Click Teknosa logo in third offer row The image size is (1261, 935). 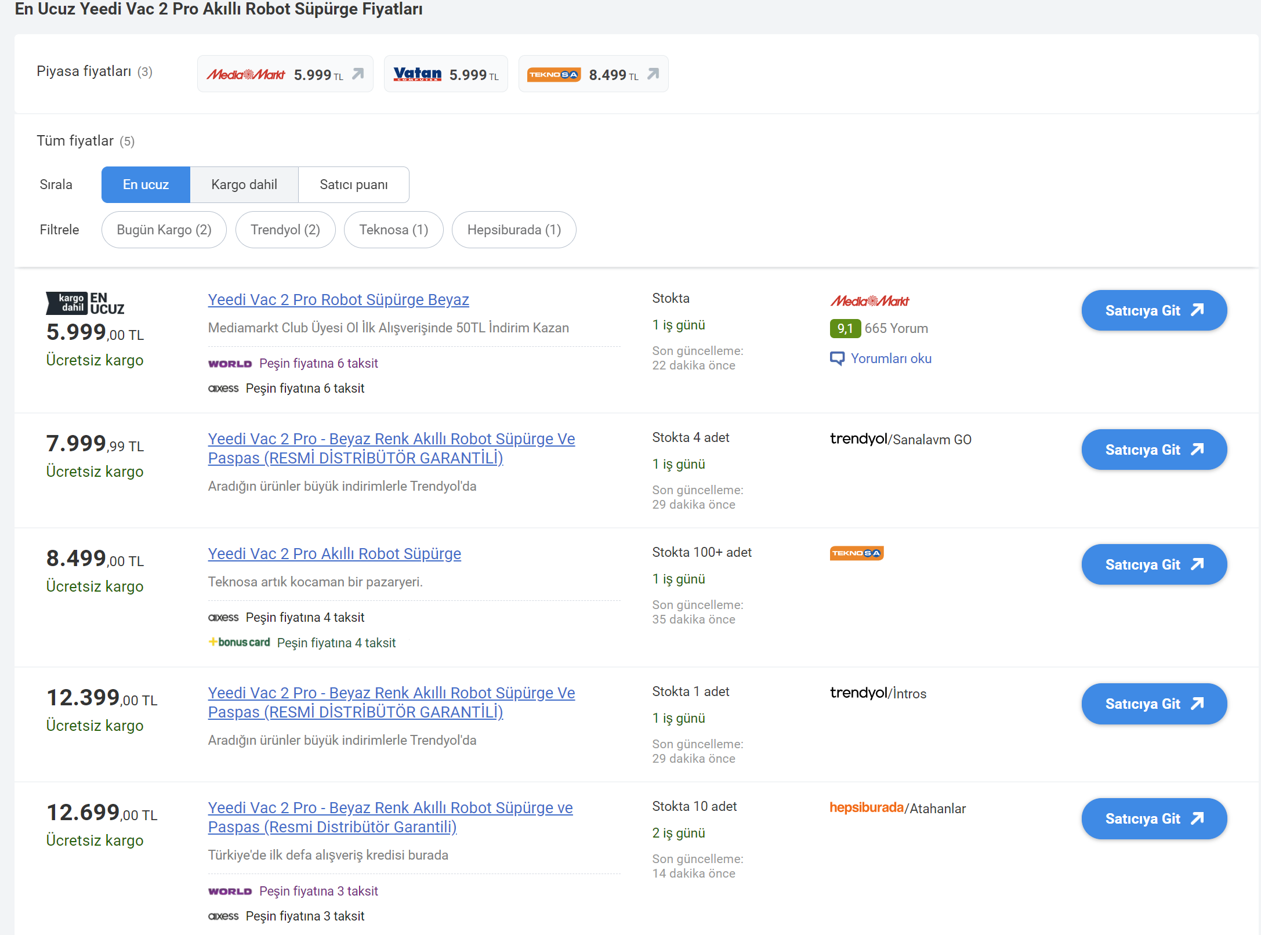coord(857,553)
